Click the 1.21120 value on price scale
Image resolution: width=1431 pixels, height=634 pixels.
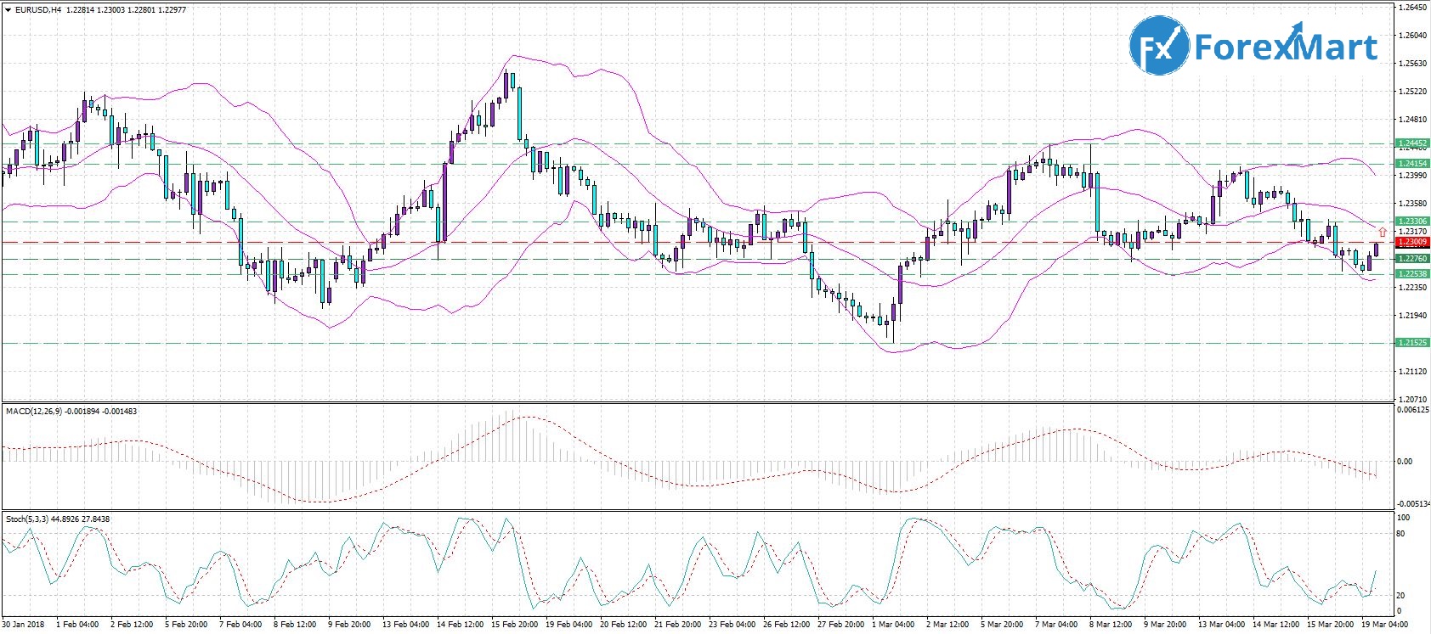(1413, 372)
